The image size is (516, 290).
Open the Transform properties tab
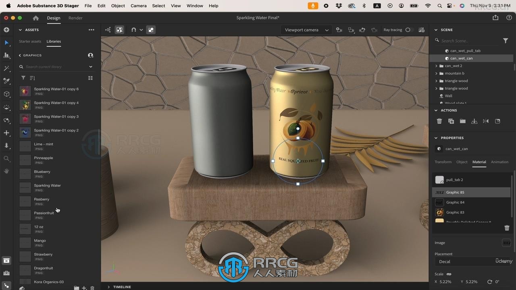click(443, 162)
